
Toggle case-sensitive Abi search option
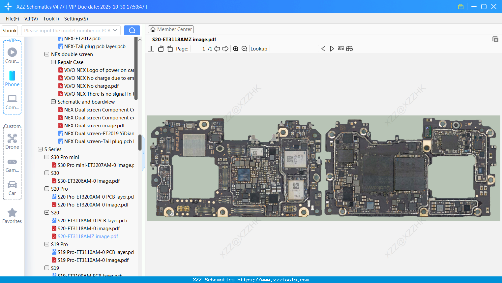click(340, 48)
